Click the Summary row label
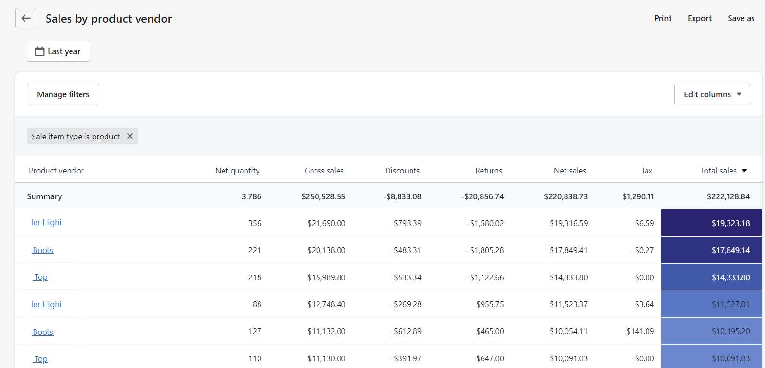This screenshot has height=368, width=765. 45,196
